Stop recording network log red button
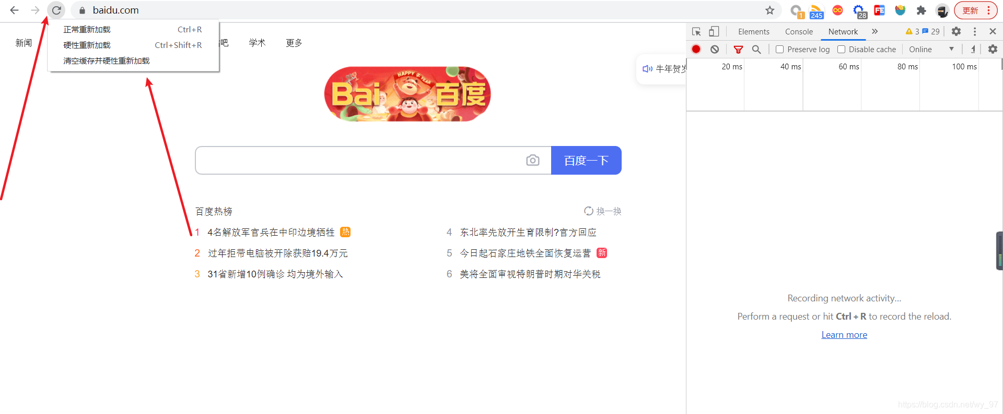This screenshot has height=414, width=1003. tap(696, 49)
